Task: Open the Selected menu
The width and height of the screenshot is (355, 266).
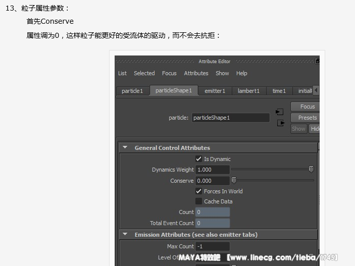Action: 144,73
